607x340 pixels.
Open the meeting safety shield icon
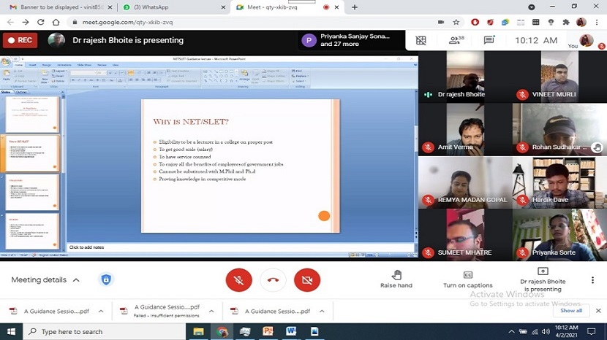106,280
